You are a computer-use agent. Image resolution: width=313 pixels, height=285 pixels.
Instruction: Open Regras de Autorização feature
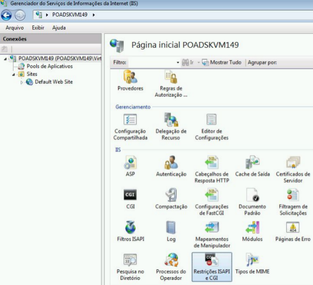(x=171, y=77)
